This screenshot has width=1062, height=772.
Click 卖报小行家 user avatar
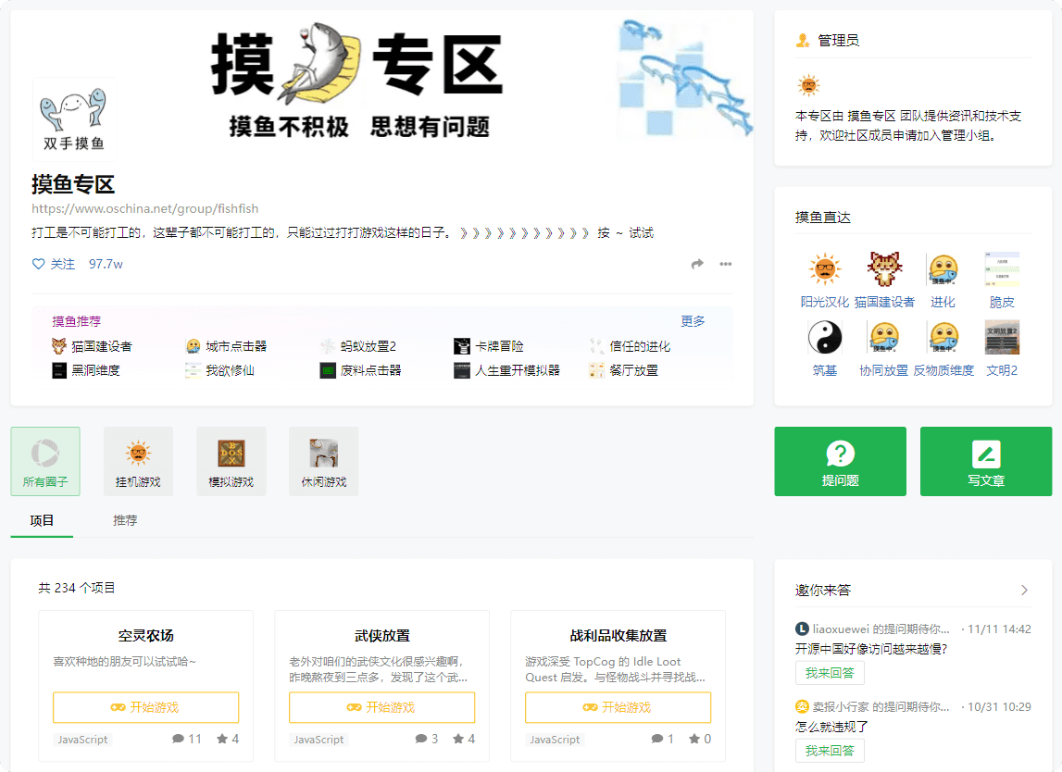click(802, 707)
